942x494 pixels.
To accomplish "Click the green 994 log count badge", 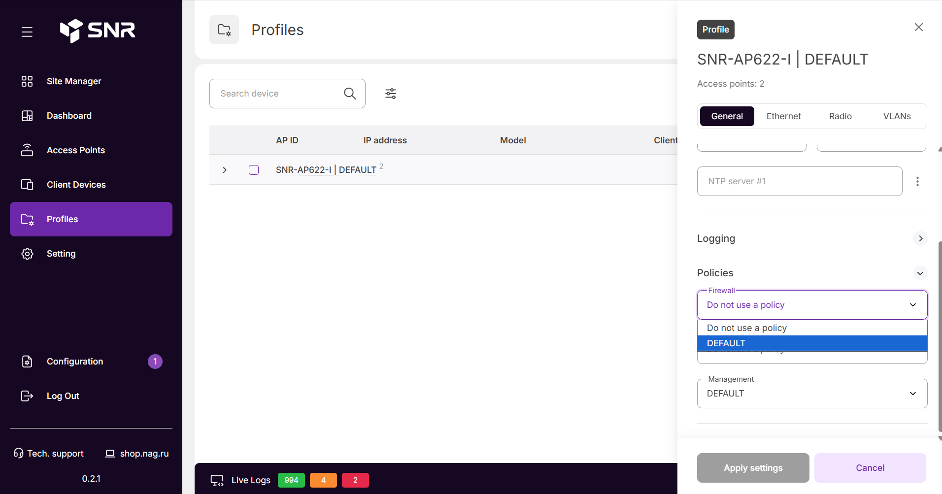I will [291, 480].
